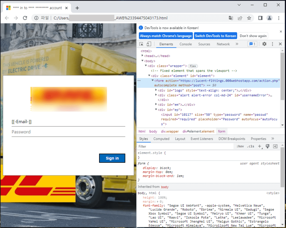The height and width of the screenshot is (228, 286).
Task: Click the Elements panel vertical scrollbar
Action: (282, 84)
